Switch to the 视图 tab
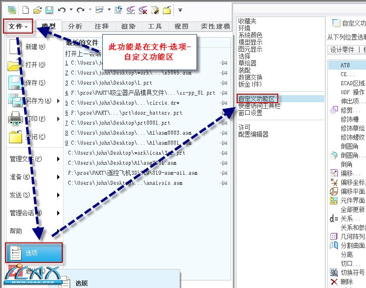Image resolution: width=366 pixels, height=288 pixels. (x=181, y=27)
